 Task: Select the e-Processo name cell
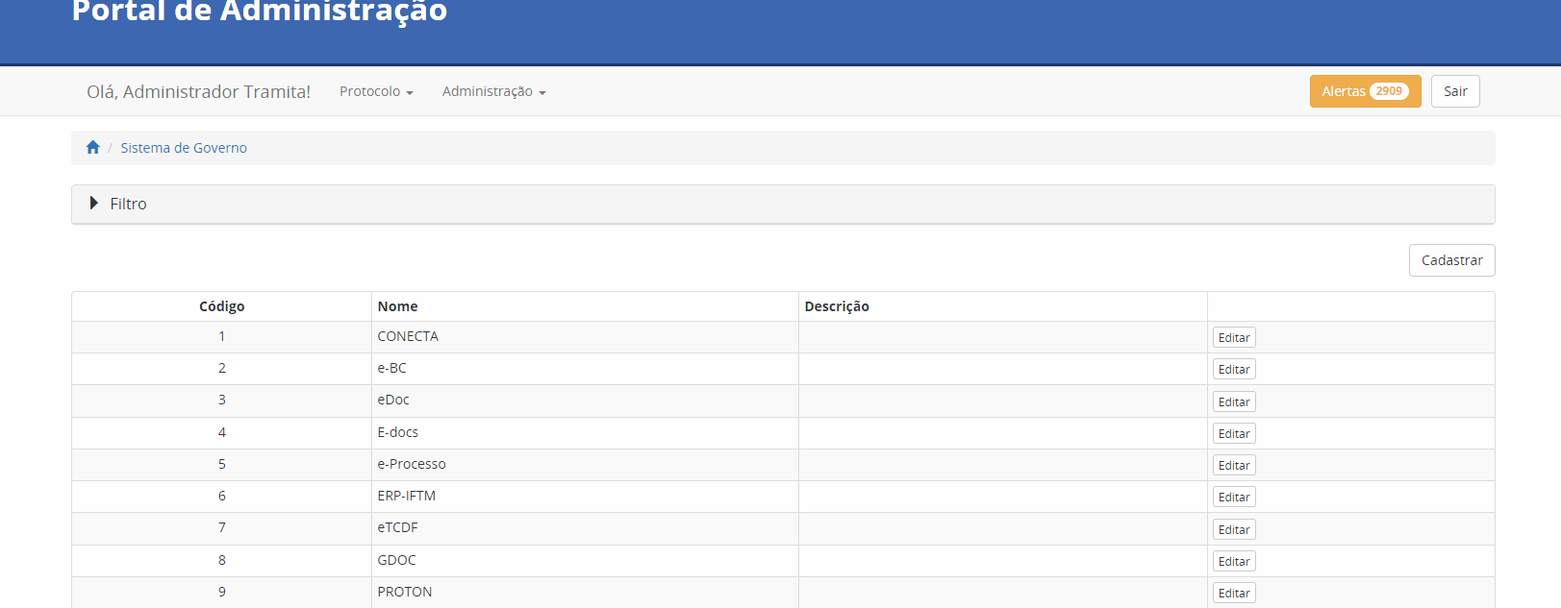click(x=585, y=465)
